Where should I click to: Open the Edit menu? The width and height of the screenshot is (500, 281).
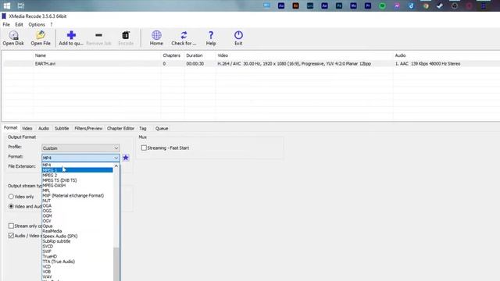pyautogui.click(x=19, y=24)
